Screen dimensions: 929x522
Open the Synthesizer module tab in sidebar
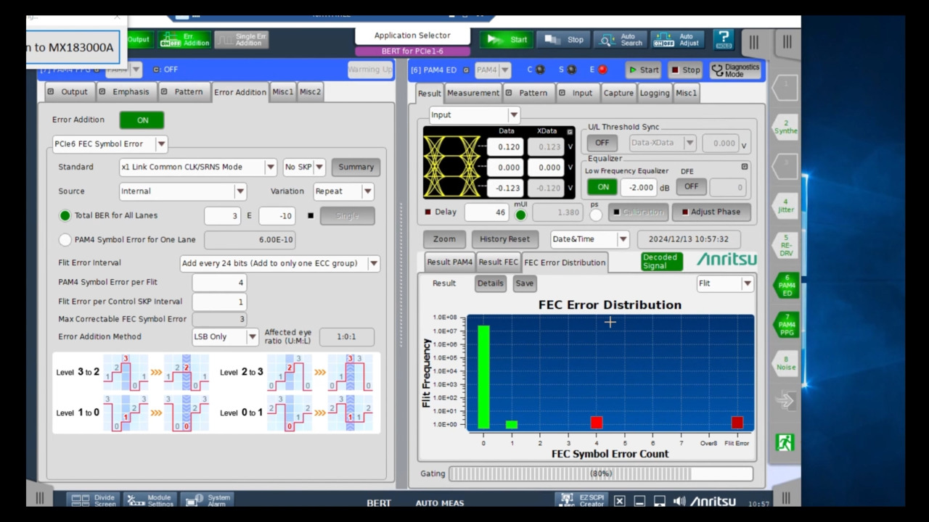[785, 127]
